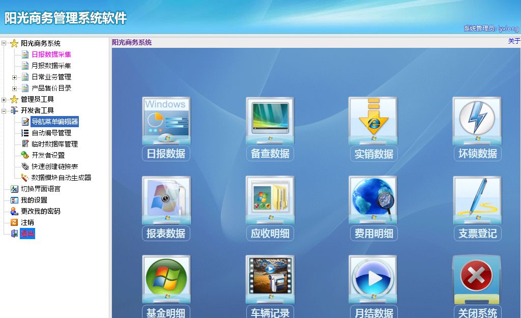Screen dimensions: 521x318
Task: Click the icon beside 临时数据库管理
Action: coord(25,144)
